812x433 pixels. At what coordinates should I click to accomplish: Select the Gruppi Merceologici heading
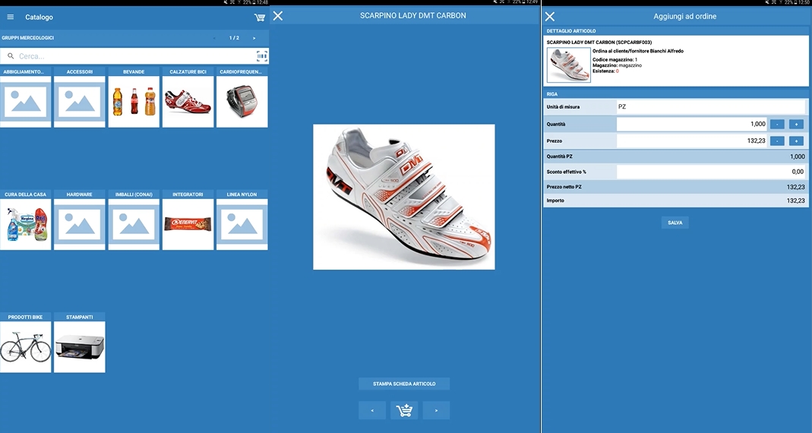[x=27, y=38]
